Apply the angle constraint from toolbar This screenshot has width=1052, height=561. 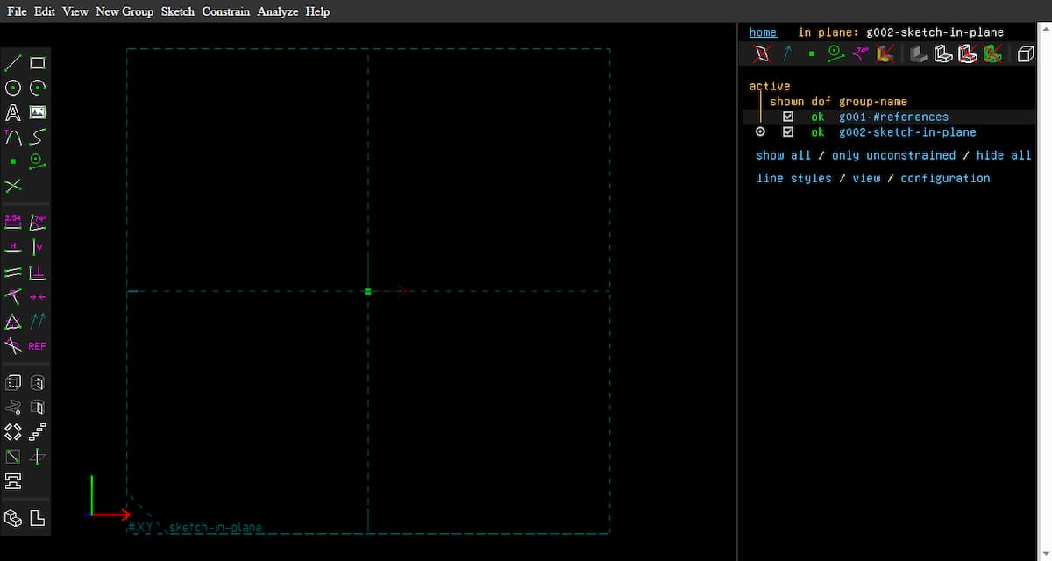tap(38, 222)
